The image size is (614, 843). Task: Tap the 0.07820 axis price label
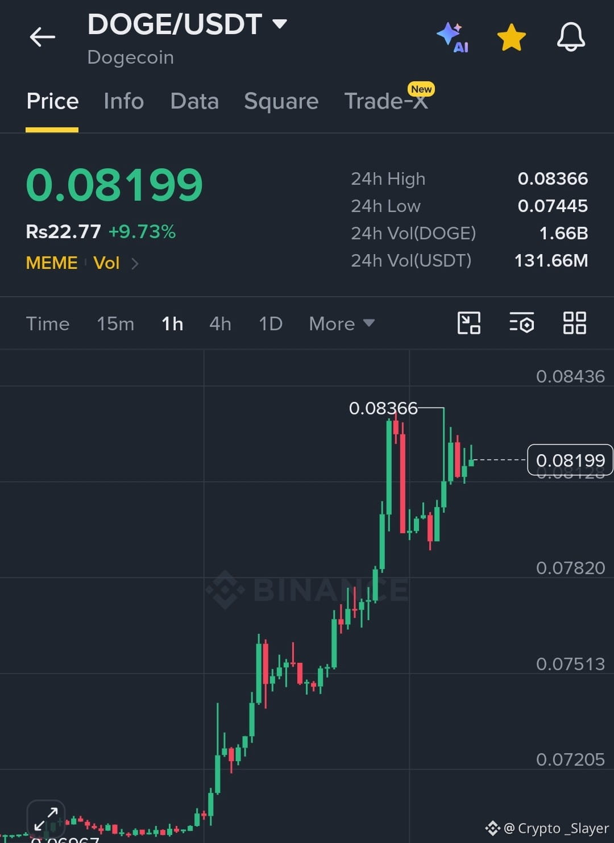(570, 568)
